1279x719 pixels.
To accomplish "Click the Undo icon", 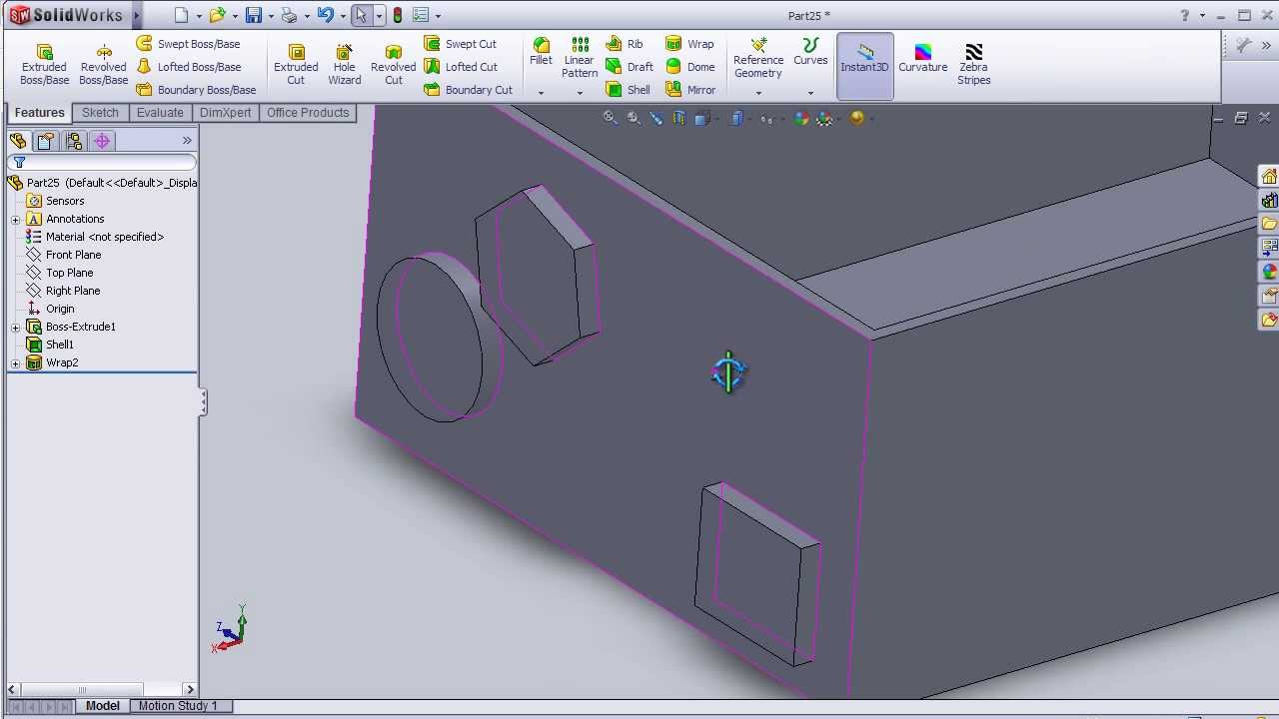I will (x=325, y=15).
